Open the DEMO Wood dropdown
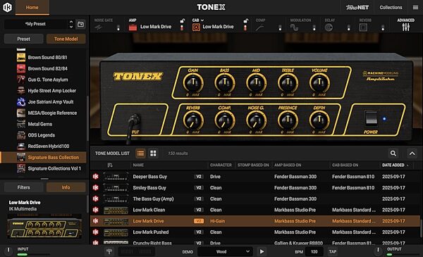423x257 pixels. [x=225, y=251]
